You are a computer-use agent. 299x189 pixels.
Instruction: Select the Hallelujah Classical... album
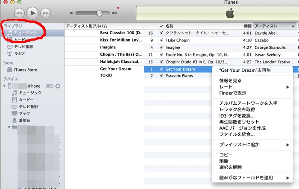(121, 62)
